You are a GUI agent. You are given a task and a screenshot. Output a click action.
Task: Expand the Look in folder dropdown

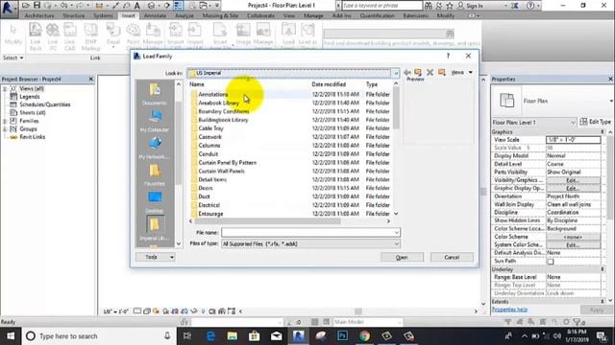395,73
